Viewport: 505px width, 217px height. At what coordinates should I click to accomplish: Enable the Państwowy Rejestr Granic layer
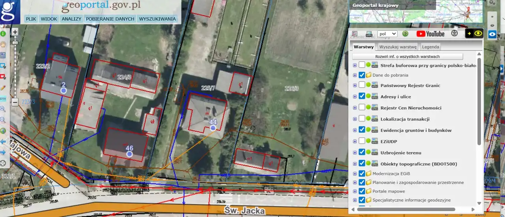pyautogui.click(x=362, y=85)
